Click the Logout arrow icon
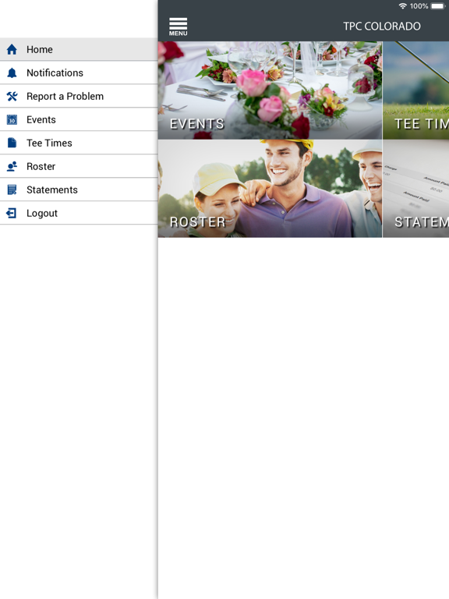Screen dimensions: 449x599 click(12, 213)
